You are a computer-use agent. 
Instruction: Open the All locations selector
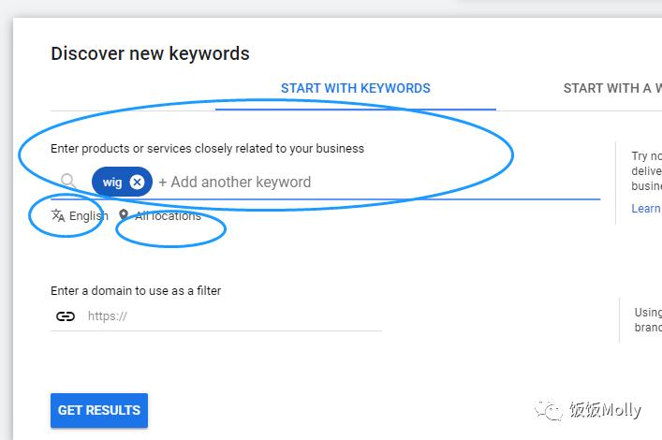coord(168,216)
